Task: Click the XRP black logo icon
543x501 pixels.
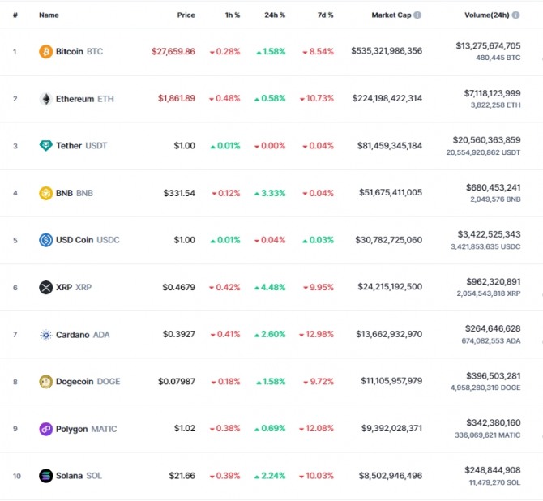Action: (x=45, y=287)
